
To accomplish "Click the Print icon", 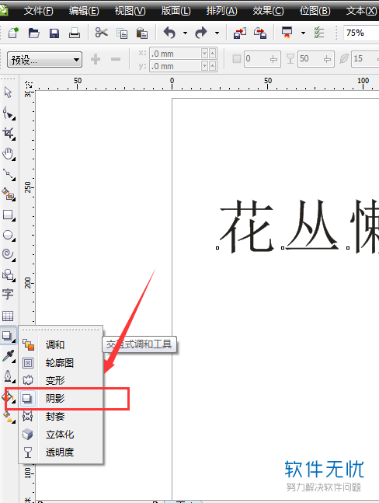I will (x=75, y=33).
